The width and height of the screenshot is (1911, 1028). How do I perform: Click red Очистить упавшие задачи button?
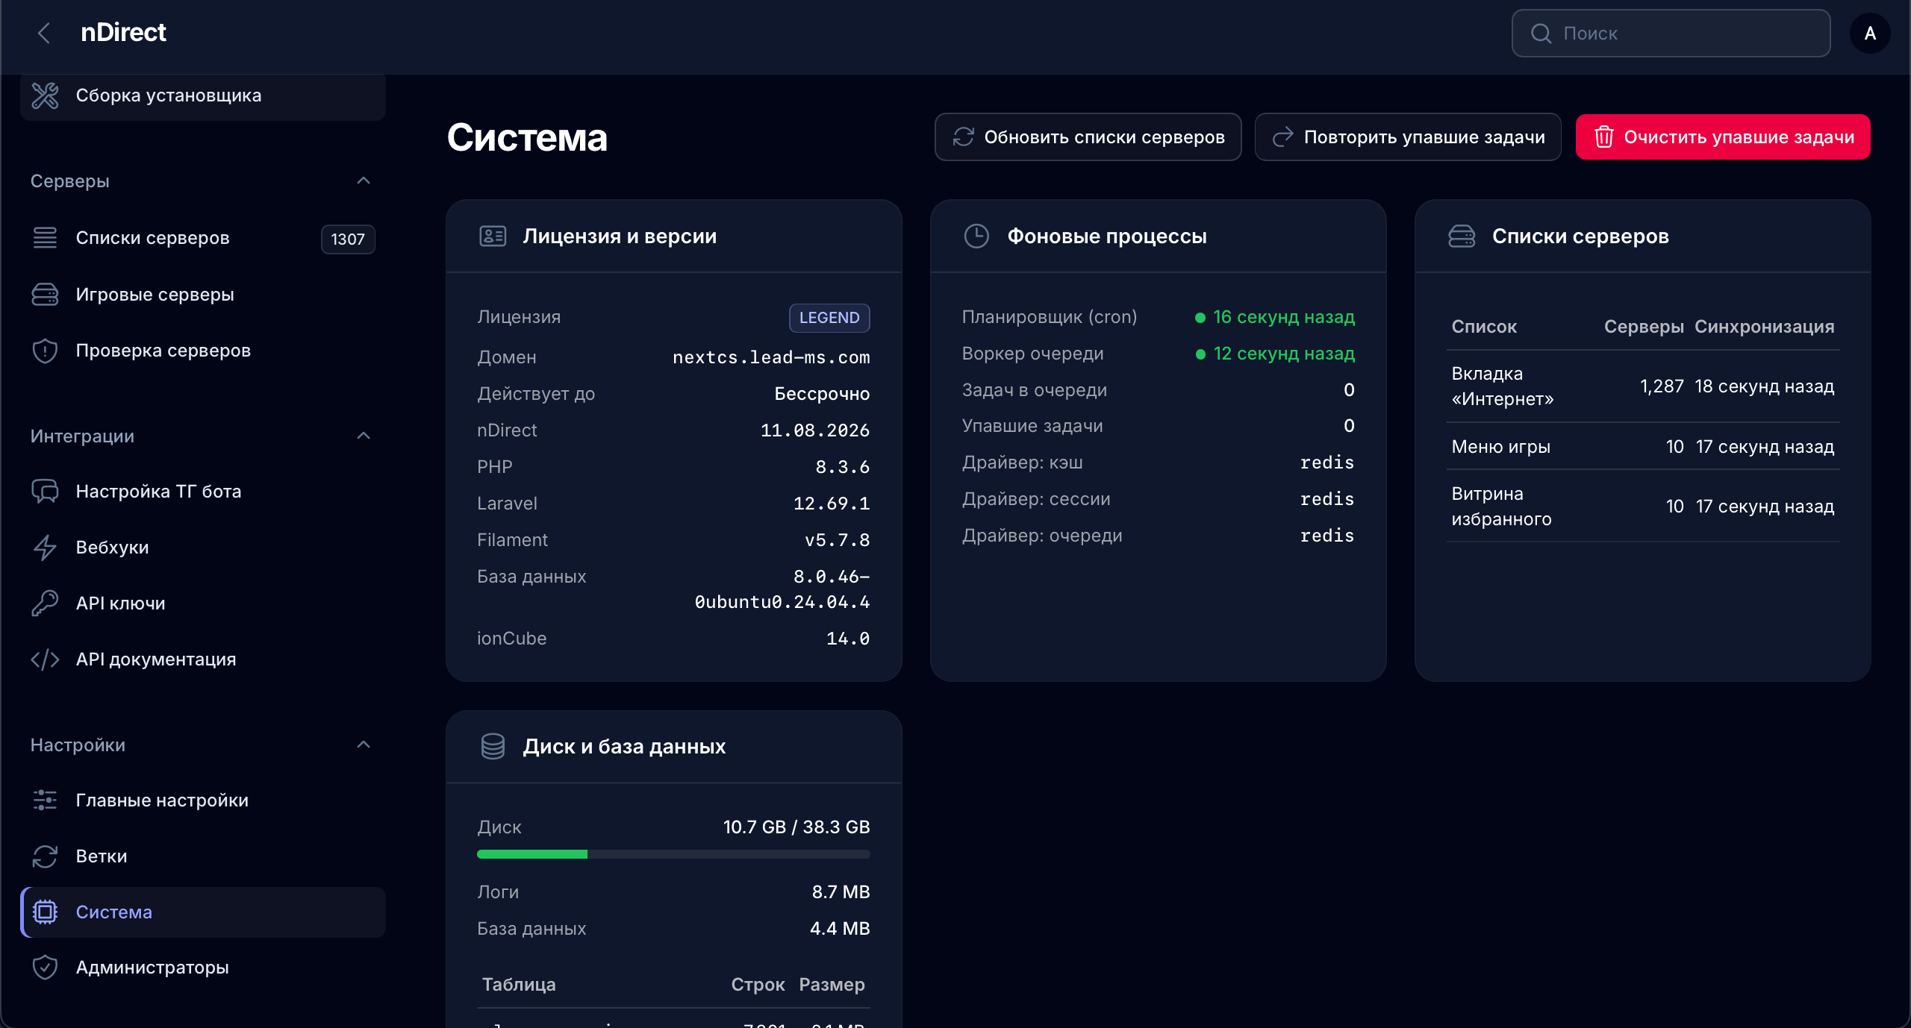(1723, 137)
